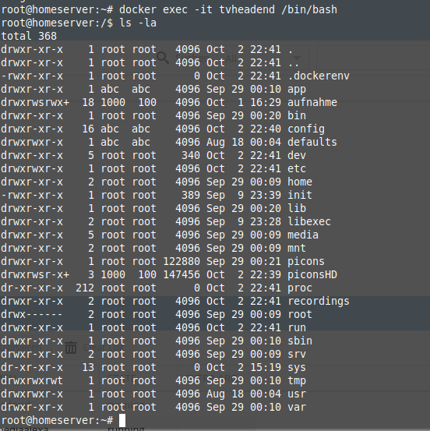Click the faded 'Clear Log' button text

click(x=104, y=348)
